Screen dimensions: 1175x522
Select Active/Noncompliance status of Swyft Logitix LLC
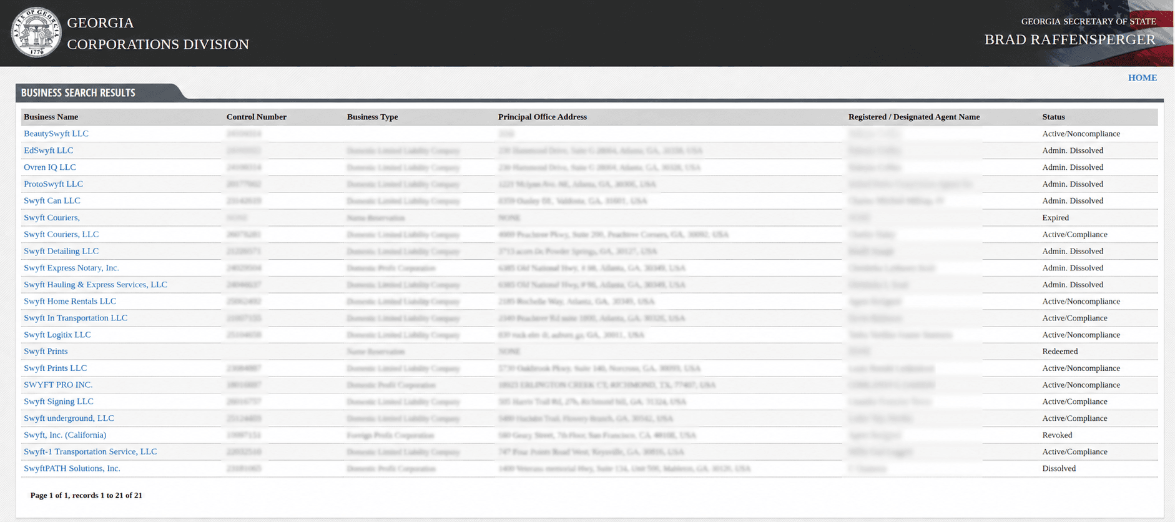point(1081,335)
